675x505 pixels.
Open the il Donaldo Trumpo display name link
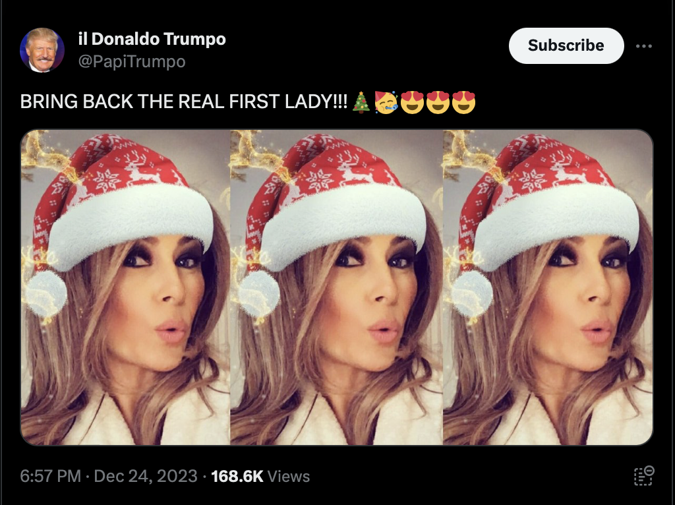click(152, 39)
